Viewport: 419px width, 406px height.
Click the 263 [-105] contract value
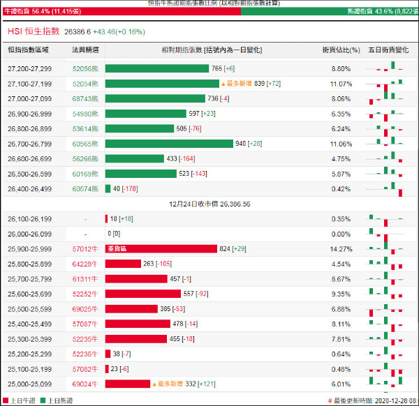(157, 264)
